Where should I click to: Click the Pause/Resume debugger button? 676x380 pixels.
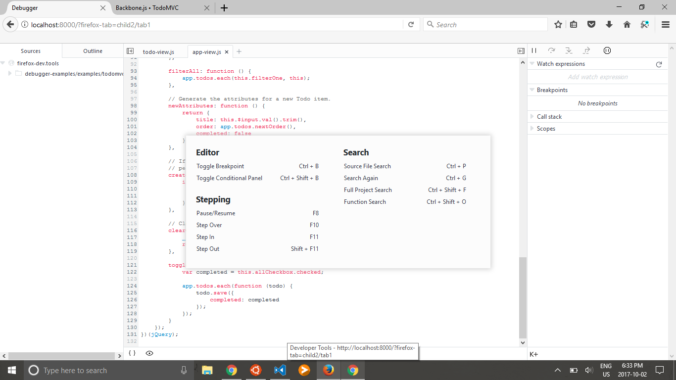point(534,50)
